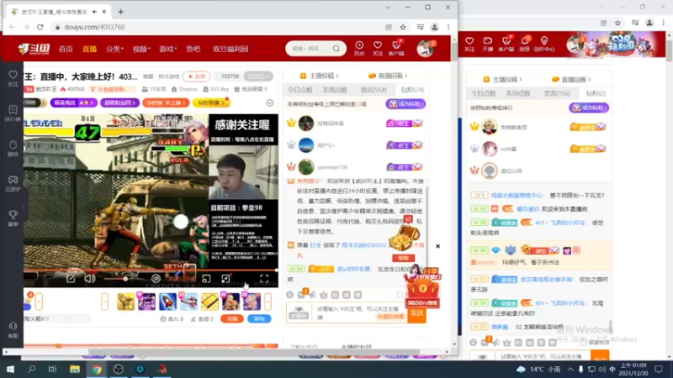Switch to 贵宾(554) tab
The image size is (673, 378).
[x=374, y=90]
